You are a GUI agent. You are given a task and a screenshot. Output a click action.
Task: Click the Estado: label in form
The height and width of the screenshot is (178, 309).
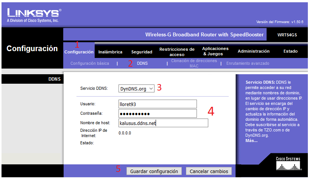coord(87,143)
